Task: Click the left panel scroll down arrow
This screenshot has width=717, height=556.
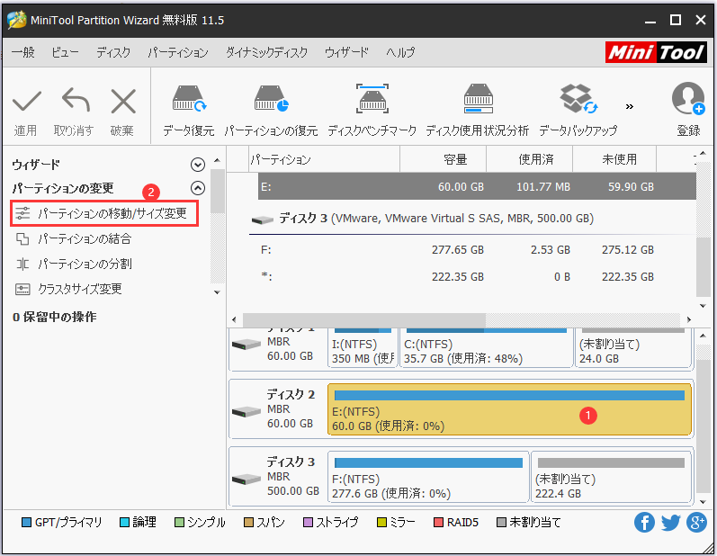Action: click(x=217, y=292)
